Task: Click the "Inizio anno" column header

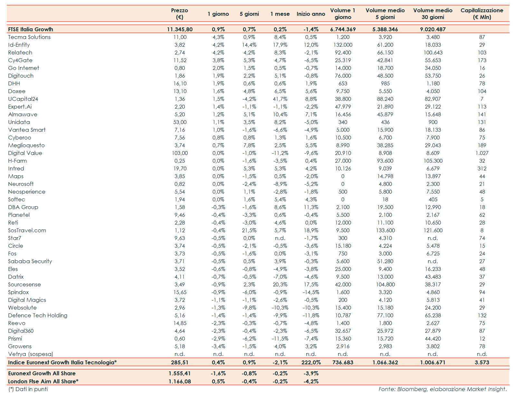Action: (311, 14)
